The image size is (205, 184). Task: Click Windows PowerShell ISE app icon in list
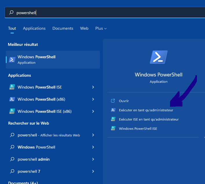point(12,87)
